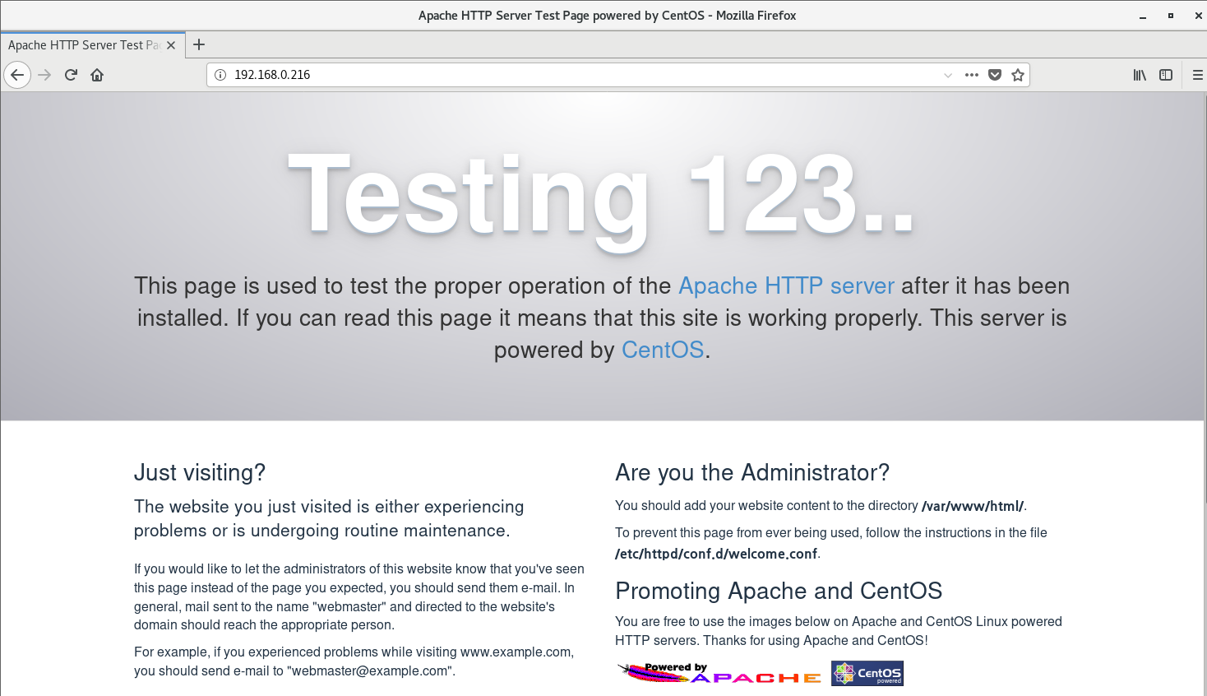Screen dimensions: 1207x696
Task: Click the 'Promoting Apache and CentOS' heading
Action: [x=779, y=591]
